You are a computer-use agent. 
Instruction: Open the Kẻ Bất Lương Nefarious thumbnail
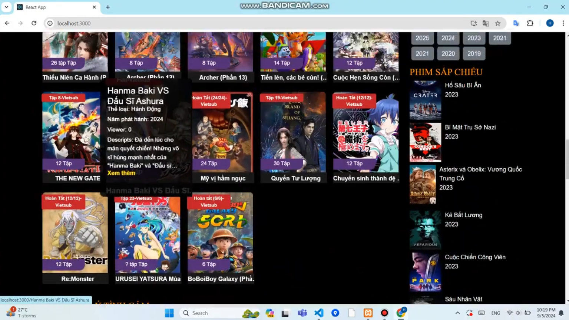coord(425,230)
